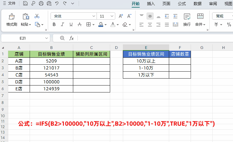The height and width of the screenshot is (142, 233).
Task: Open the font name 宋体 dropdown
Action: pyautogui.click(x=94, y=16)
